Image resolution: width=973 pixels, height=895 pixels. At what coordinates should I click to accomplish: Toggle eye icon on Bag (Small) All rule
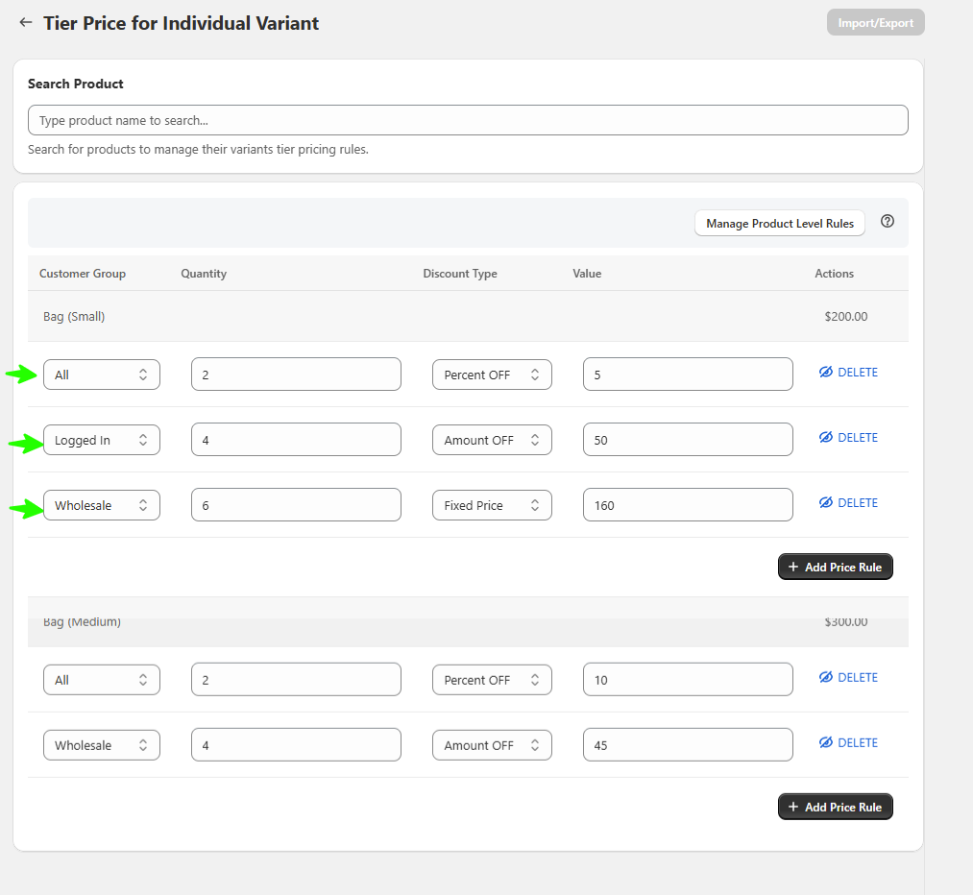(x=826, y=373)
